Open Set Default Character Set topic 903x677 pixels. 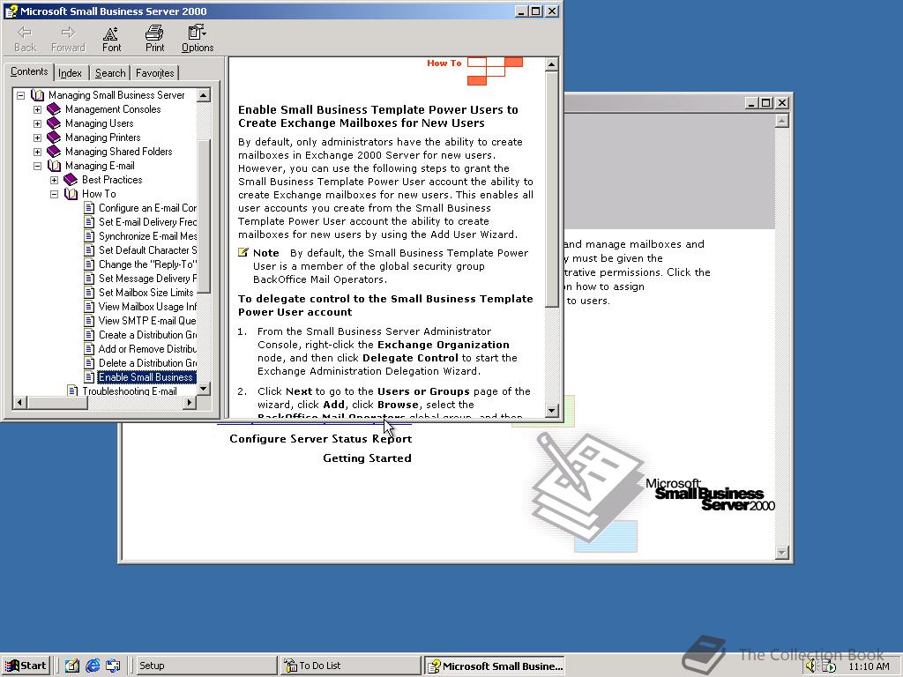[x=147, y=250]
